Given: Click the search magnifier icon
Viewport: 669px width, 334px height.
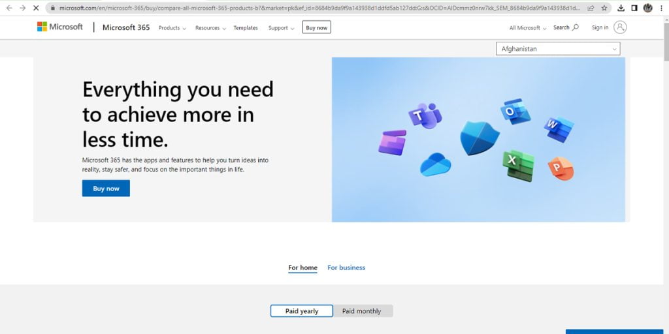Looking at the screenshot, I should (x=576, y=27).
